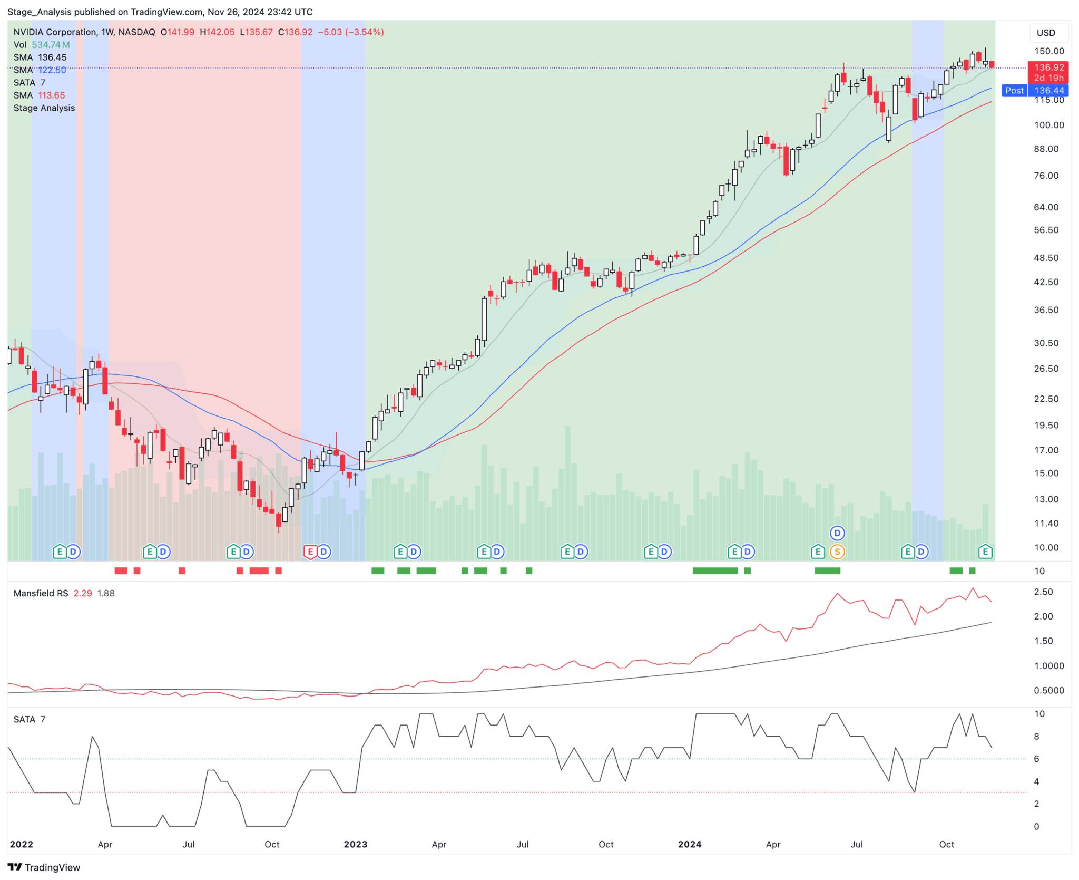
Task: Click the Mansfield RS indicator label
Action: click(x=41, y=593)
